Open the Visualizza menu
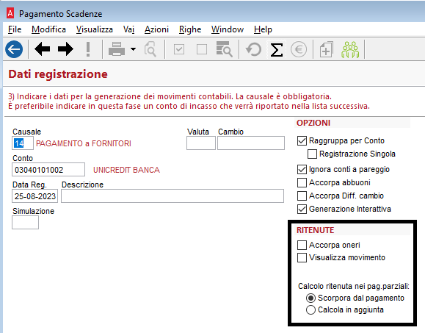Image resolution: width=425 pixels, height=333 pixels. click(95, 29)
